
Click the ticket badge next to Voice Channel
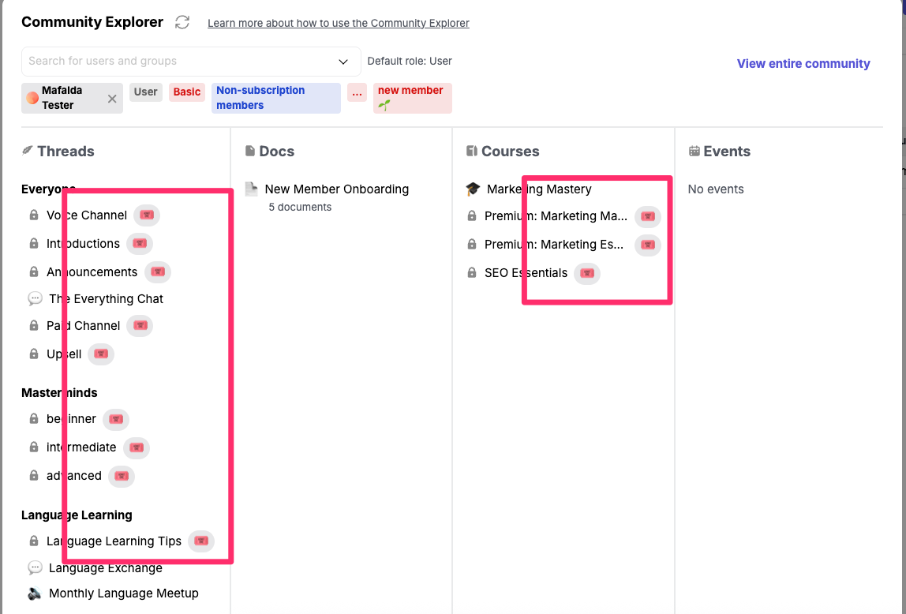(146, 215)
